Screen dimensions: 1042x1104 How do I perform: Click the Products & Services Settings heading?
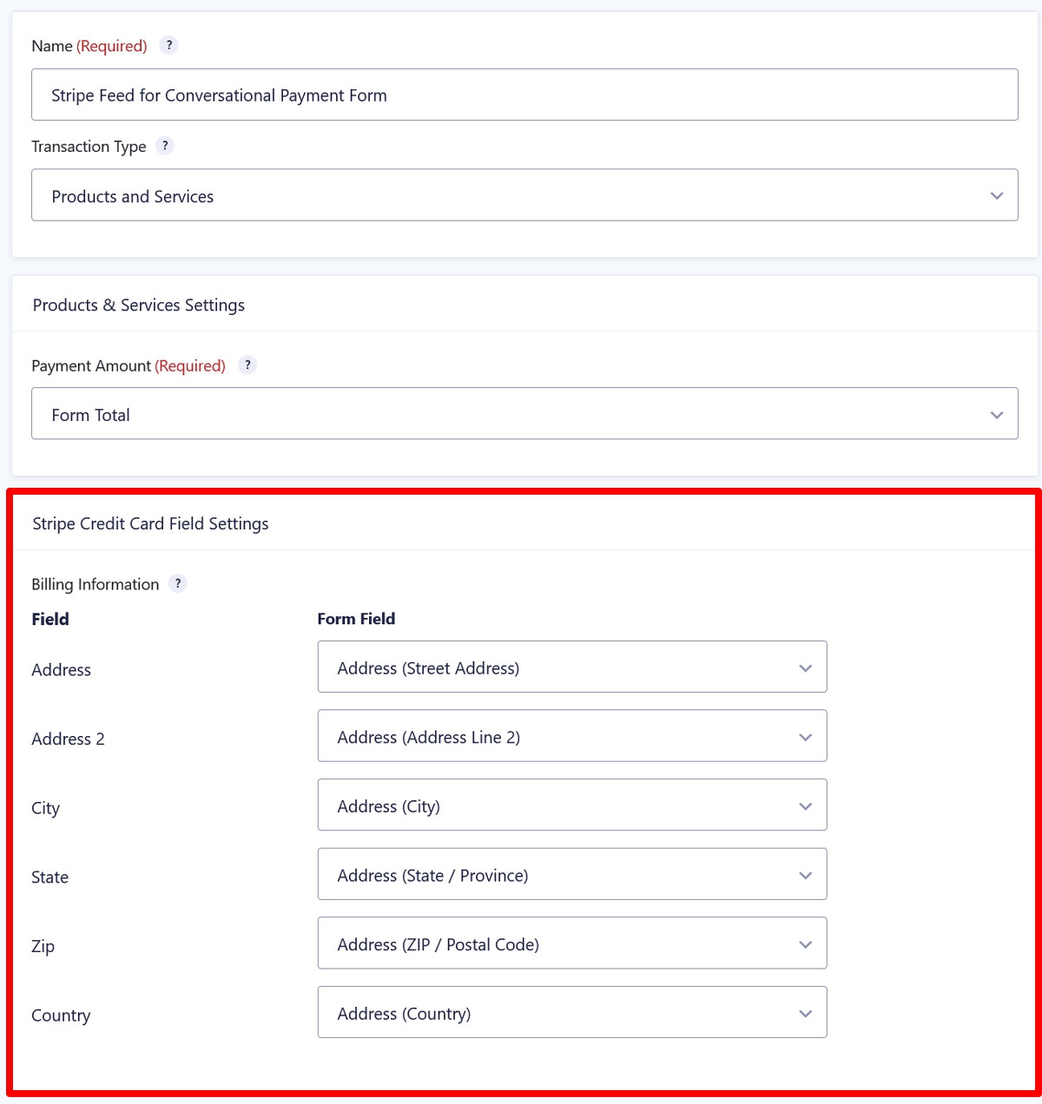(x=139, y=305)
